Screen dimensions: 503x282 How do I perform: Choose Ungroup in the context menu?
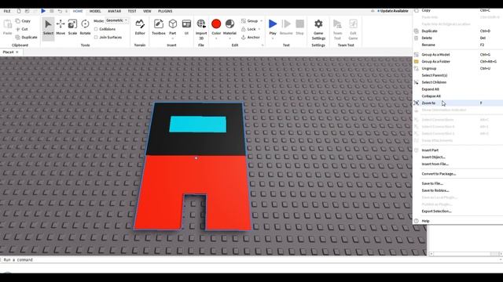[457, 68]
